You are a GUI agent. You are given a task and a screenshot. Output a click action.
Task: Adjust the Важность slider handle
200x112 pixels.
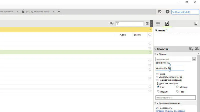coord(170,65)
